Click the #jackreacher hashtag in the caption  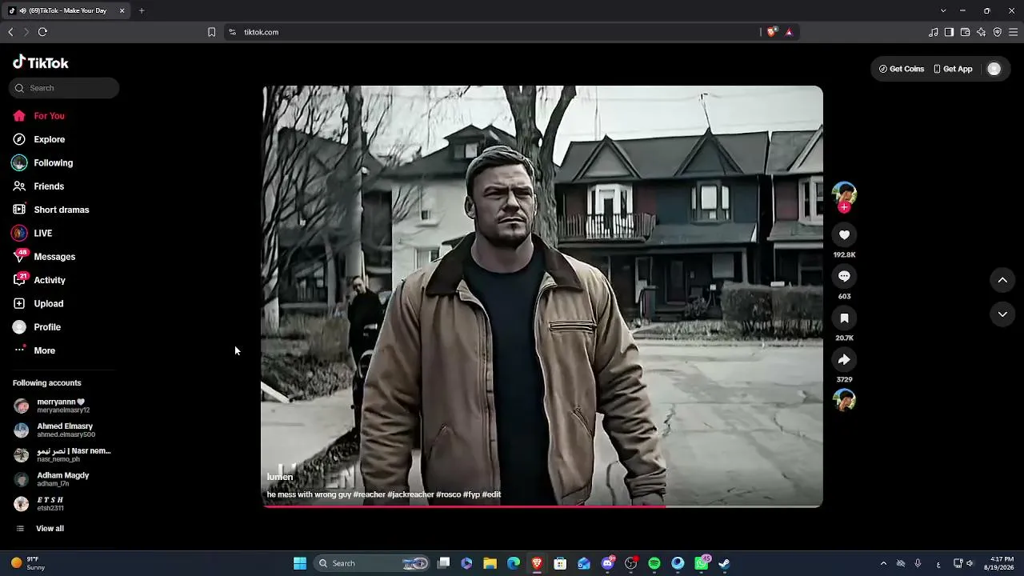point(410,494)
